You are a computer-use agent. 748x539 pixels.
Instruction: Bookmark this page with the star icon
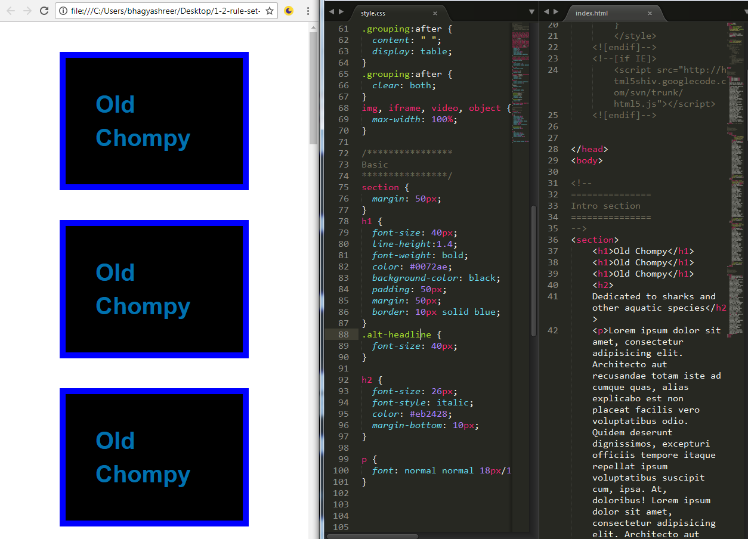270,11
